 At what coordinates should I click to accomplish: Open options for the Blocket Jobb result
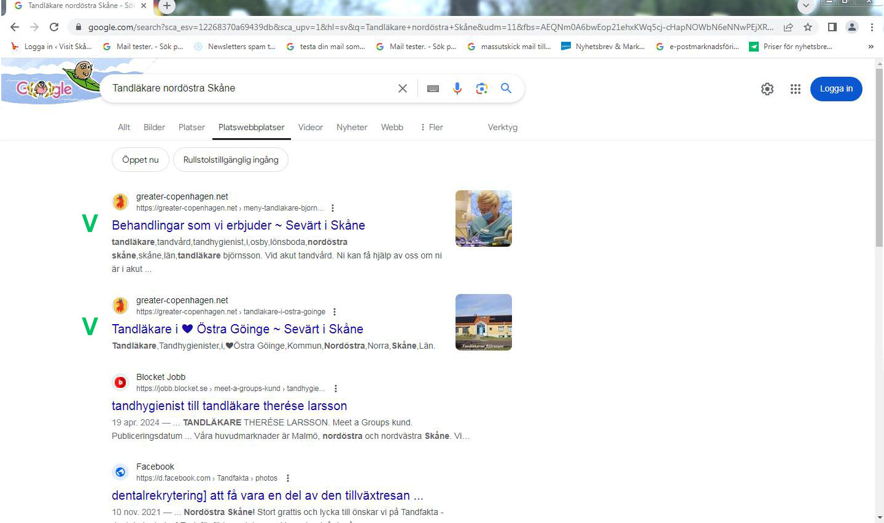pos(336,389)
